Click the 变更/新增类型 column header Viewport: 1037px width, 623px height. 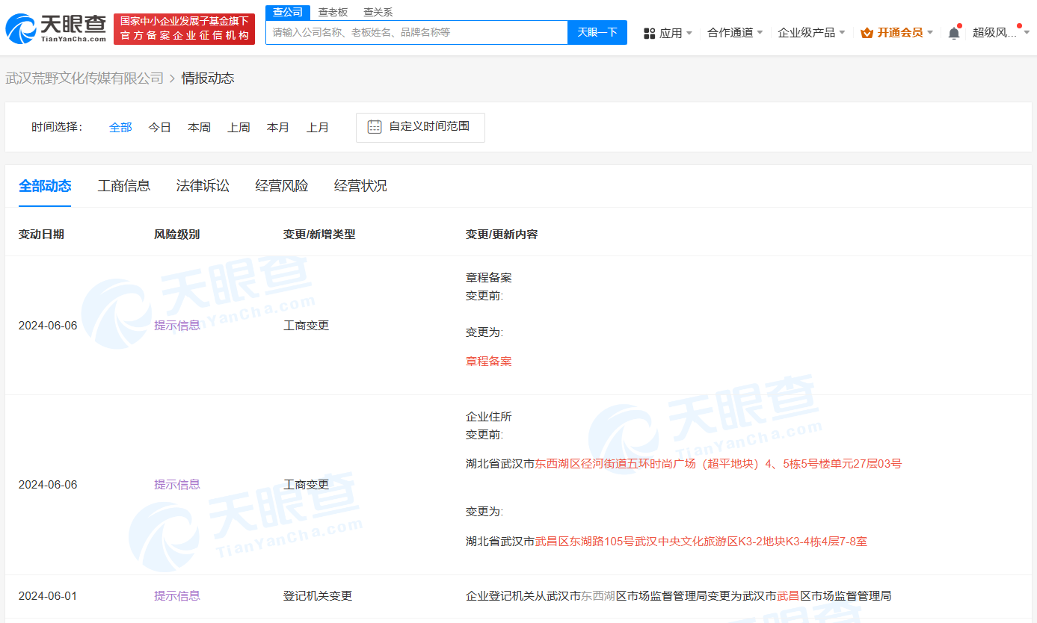[319, 235]
